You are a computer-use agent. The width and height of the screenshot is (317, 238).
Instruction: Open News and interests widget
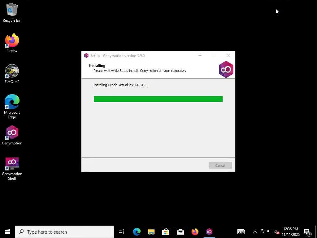(x=241, y=232)
